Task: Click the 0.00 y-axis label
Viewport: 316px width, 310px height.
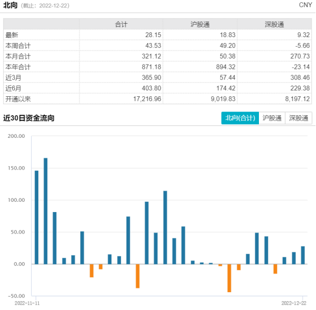Action: pyautogui.click(x=19, y=264)
